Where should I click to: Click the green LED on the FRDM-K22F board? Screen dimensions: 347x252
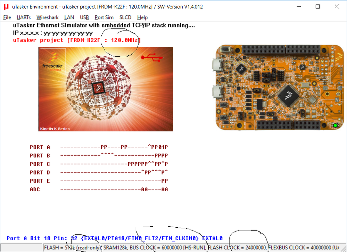(335, 125)
